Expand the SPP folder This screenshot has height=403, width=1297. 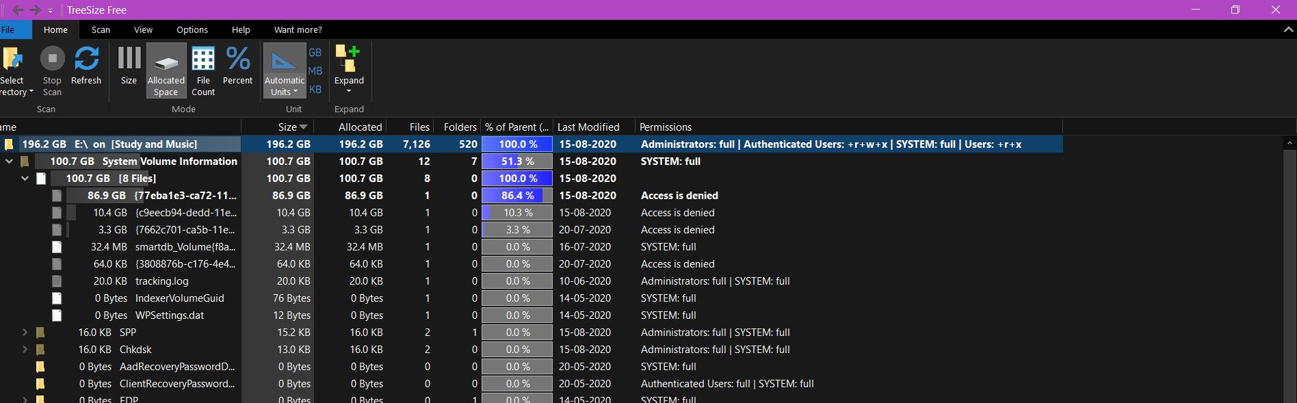[x=25, y=333]
